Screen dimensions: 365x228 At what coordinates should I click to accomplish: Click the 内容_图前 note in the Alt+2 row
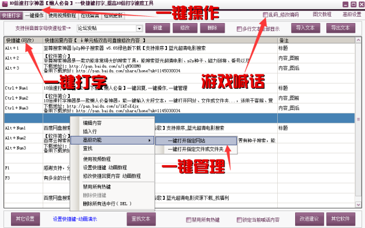[x=316, y=58]
